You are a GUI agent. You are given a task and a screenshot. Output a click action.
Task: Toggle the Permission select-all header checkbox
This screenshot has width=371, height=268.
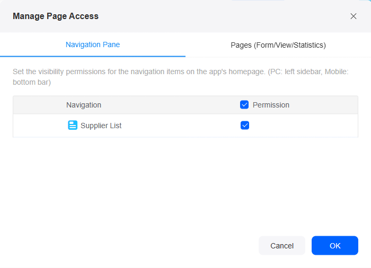tap(244, 104)
